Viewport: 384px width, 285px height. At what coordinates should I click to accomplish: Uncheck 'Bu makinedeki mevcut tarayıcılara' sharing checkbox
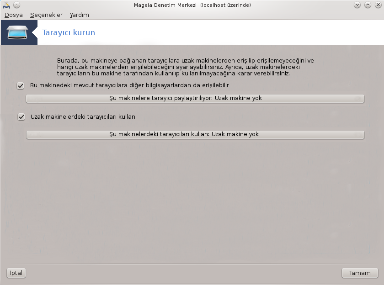pos(21,85)
